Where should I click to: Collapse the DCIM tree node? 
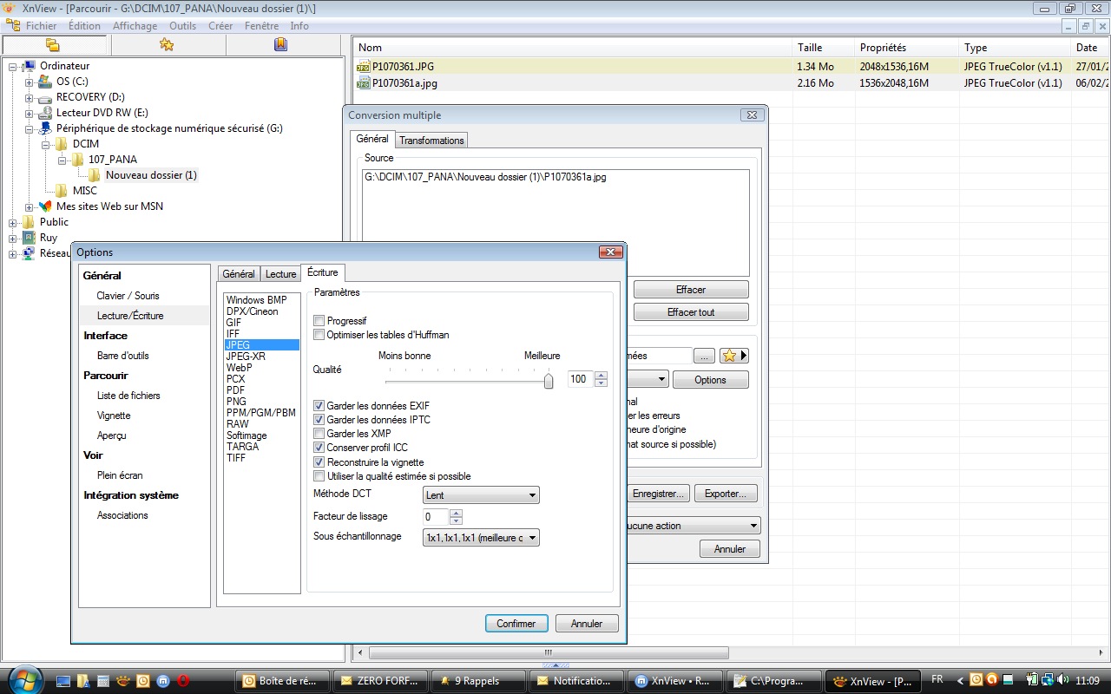coord(45,144)
